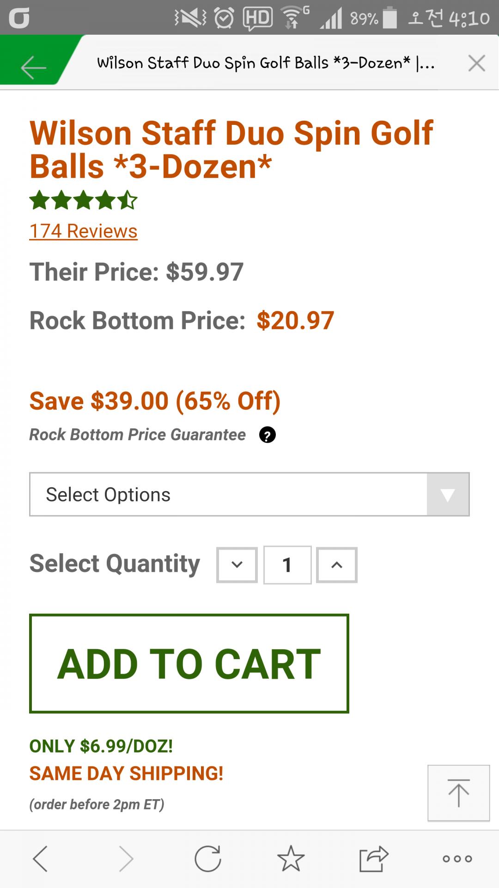Go forward with the browser forward chevron
The width and height of the screenshot is (499, 888).
coord(126,859)
